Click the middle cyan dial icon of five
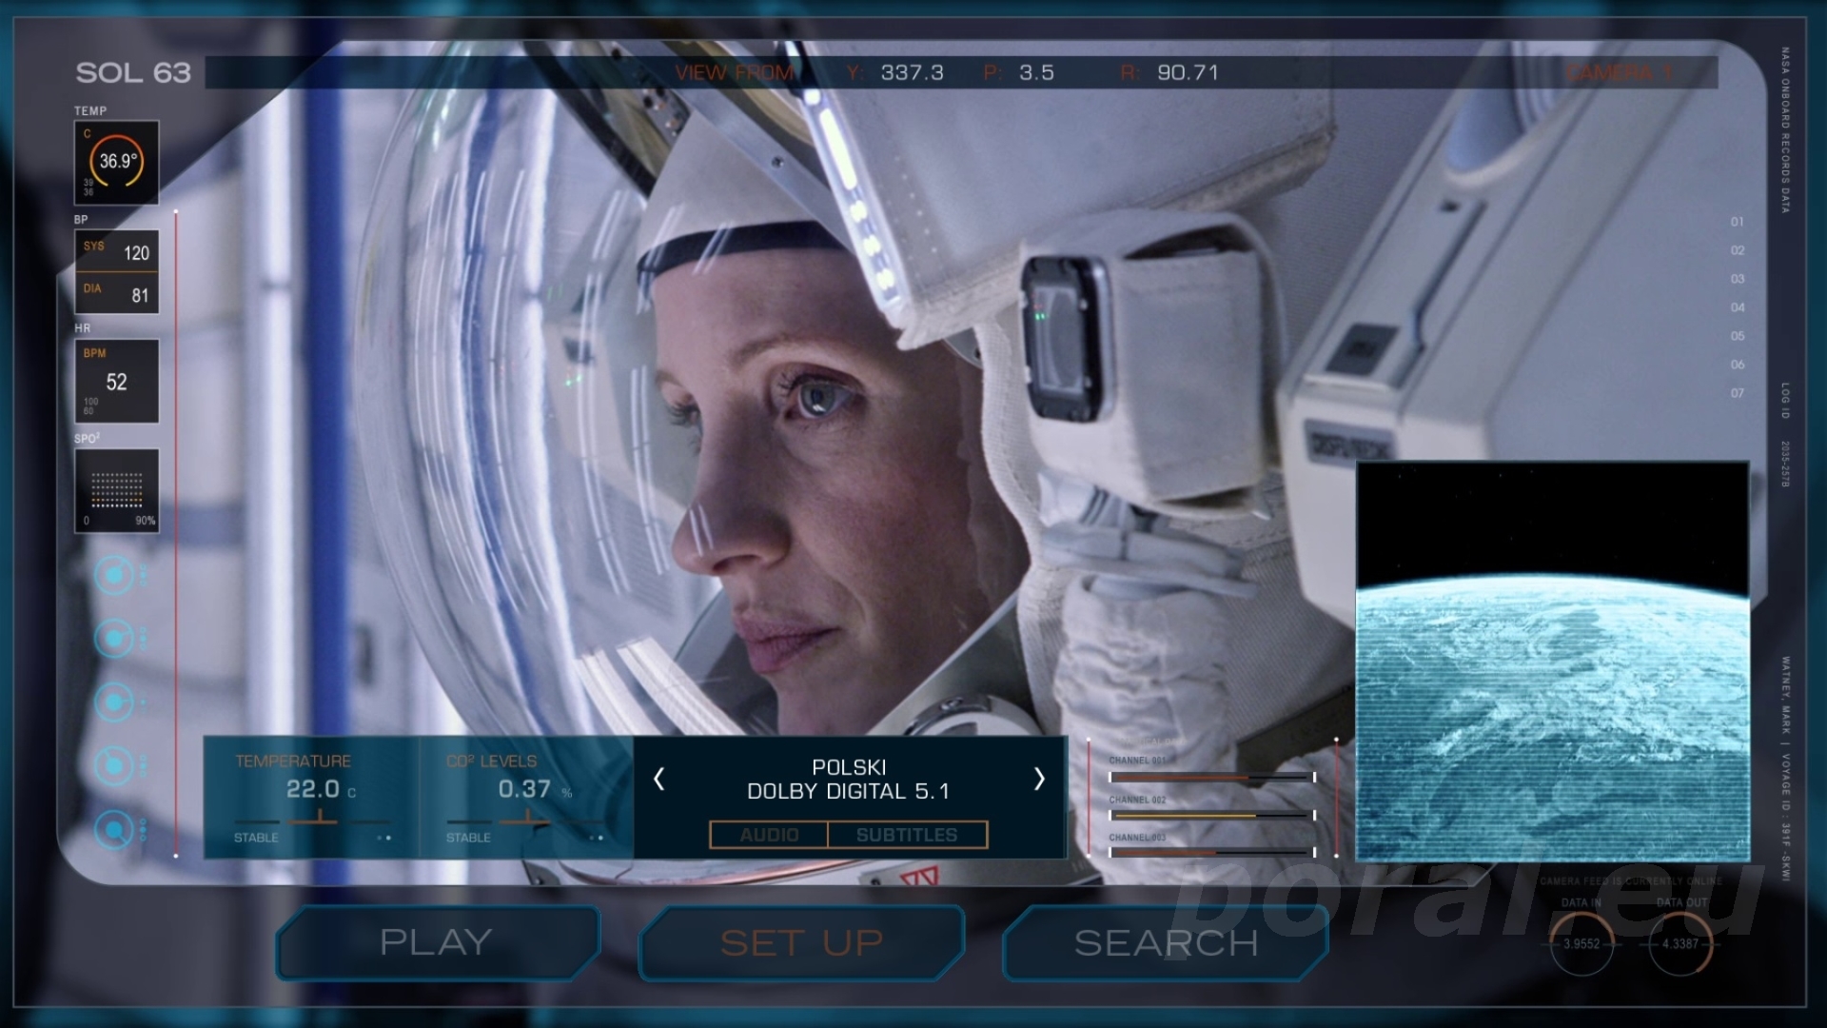 115,702
